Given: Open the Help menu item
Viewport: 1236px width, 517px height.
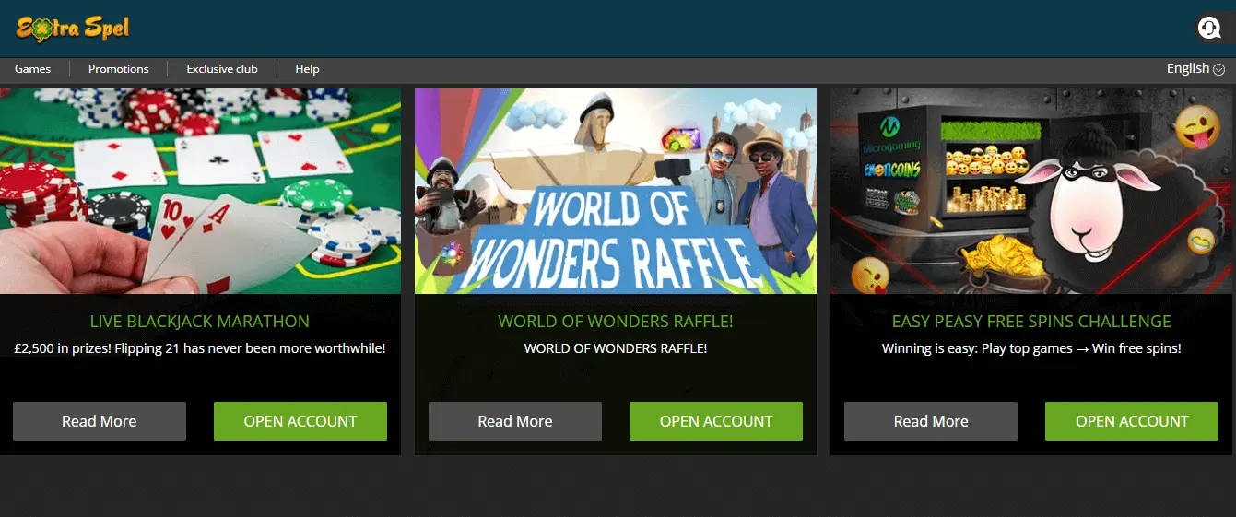Looking at the screenshot, I should pyautogui.click(x=307, y=69).
